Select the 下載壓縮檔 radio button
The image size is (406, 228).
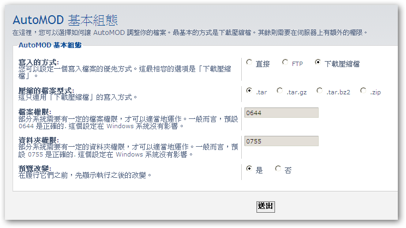point(318,62)
